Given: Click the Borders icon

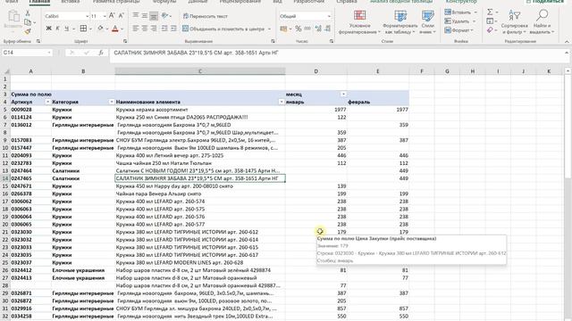Looking at the screenshot, I should pos(83,29).
